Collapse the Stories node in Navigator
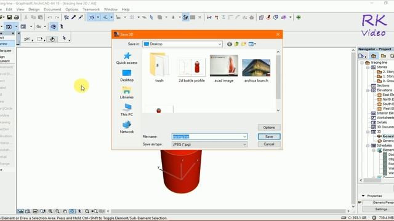Viewport: 394px width, 221px height. 368,67
